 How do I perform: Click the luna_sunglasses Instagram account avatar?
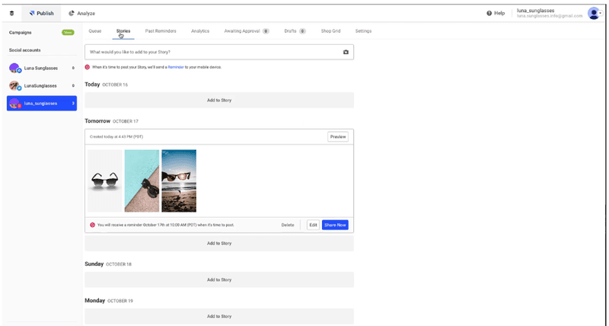(14, 104)
